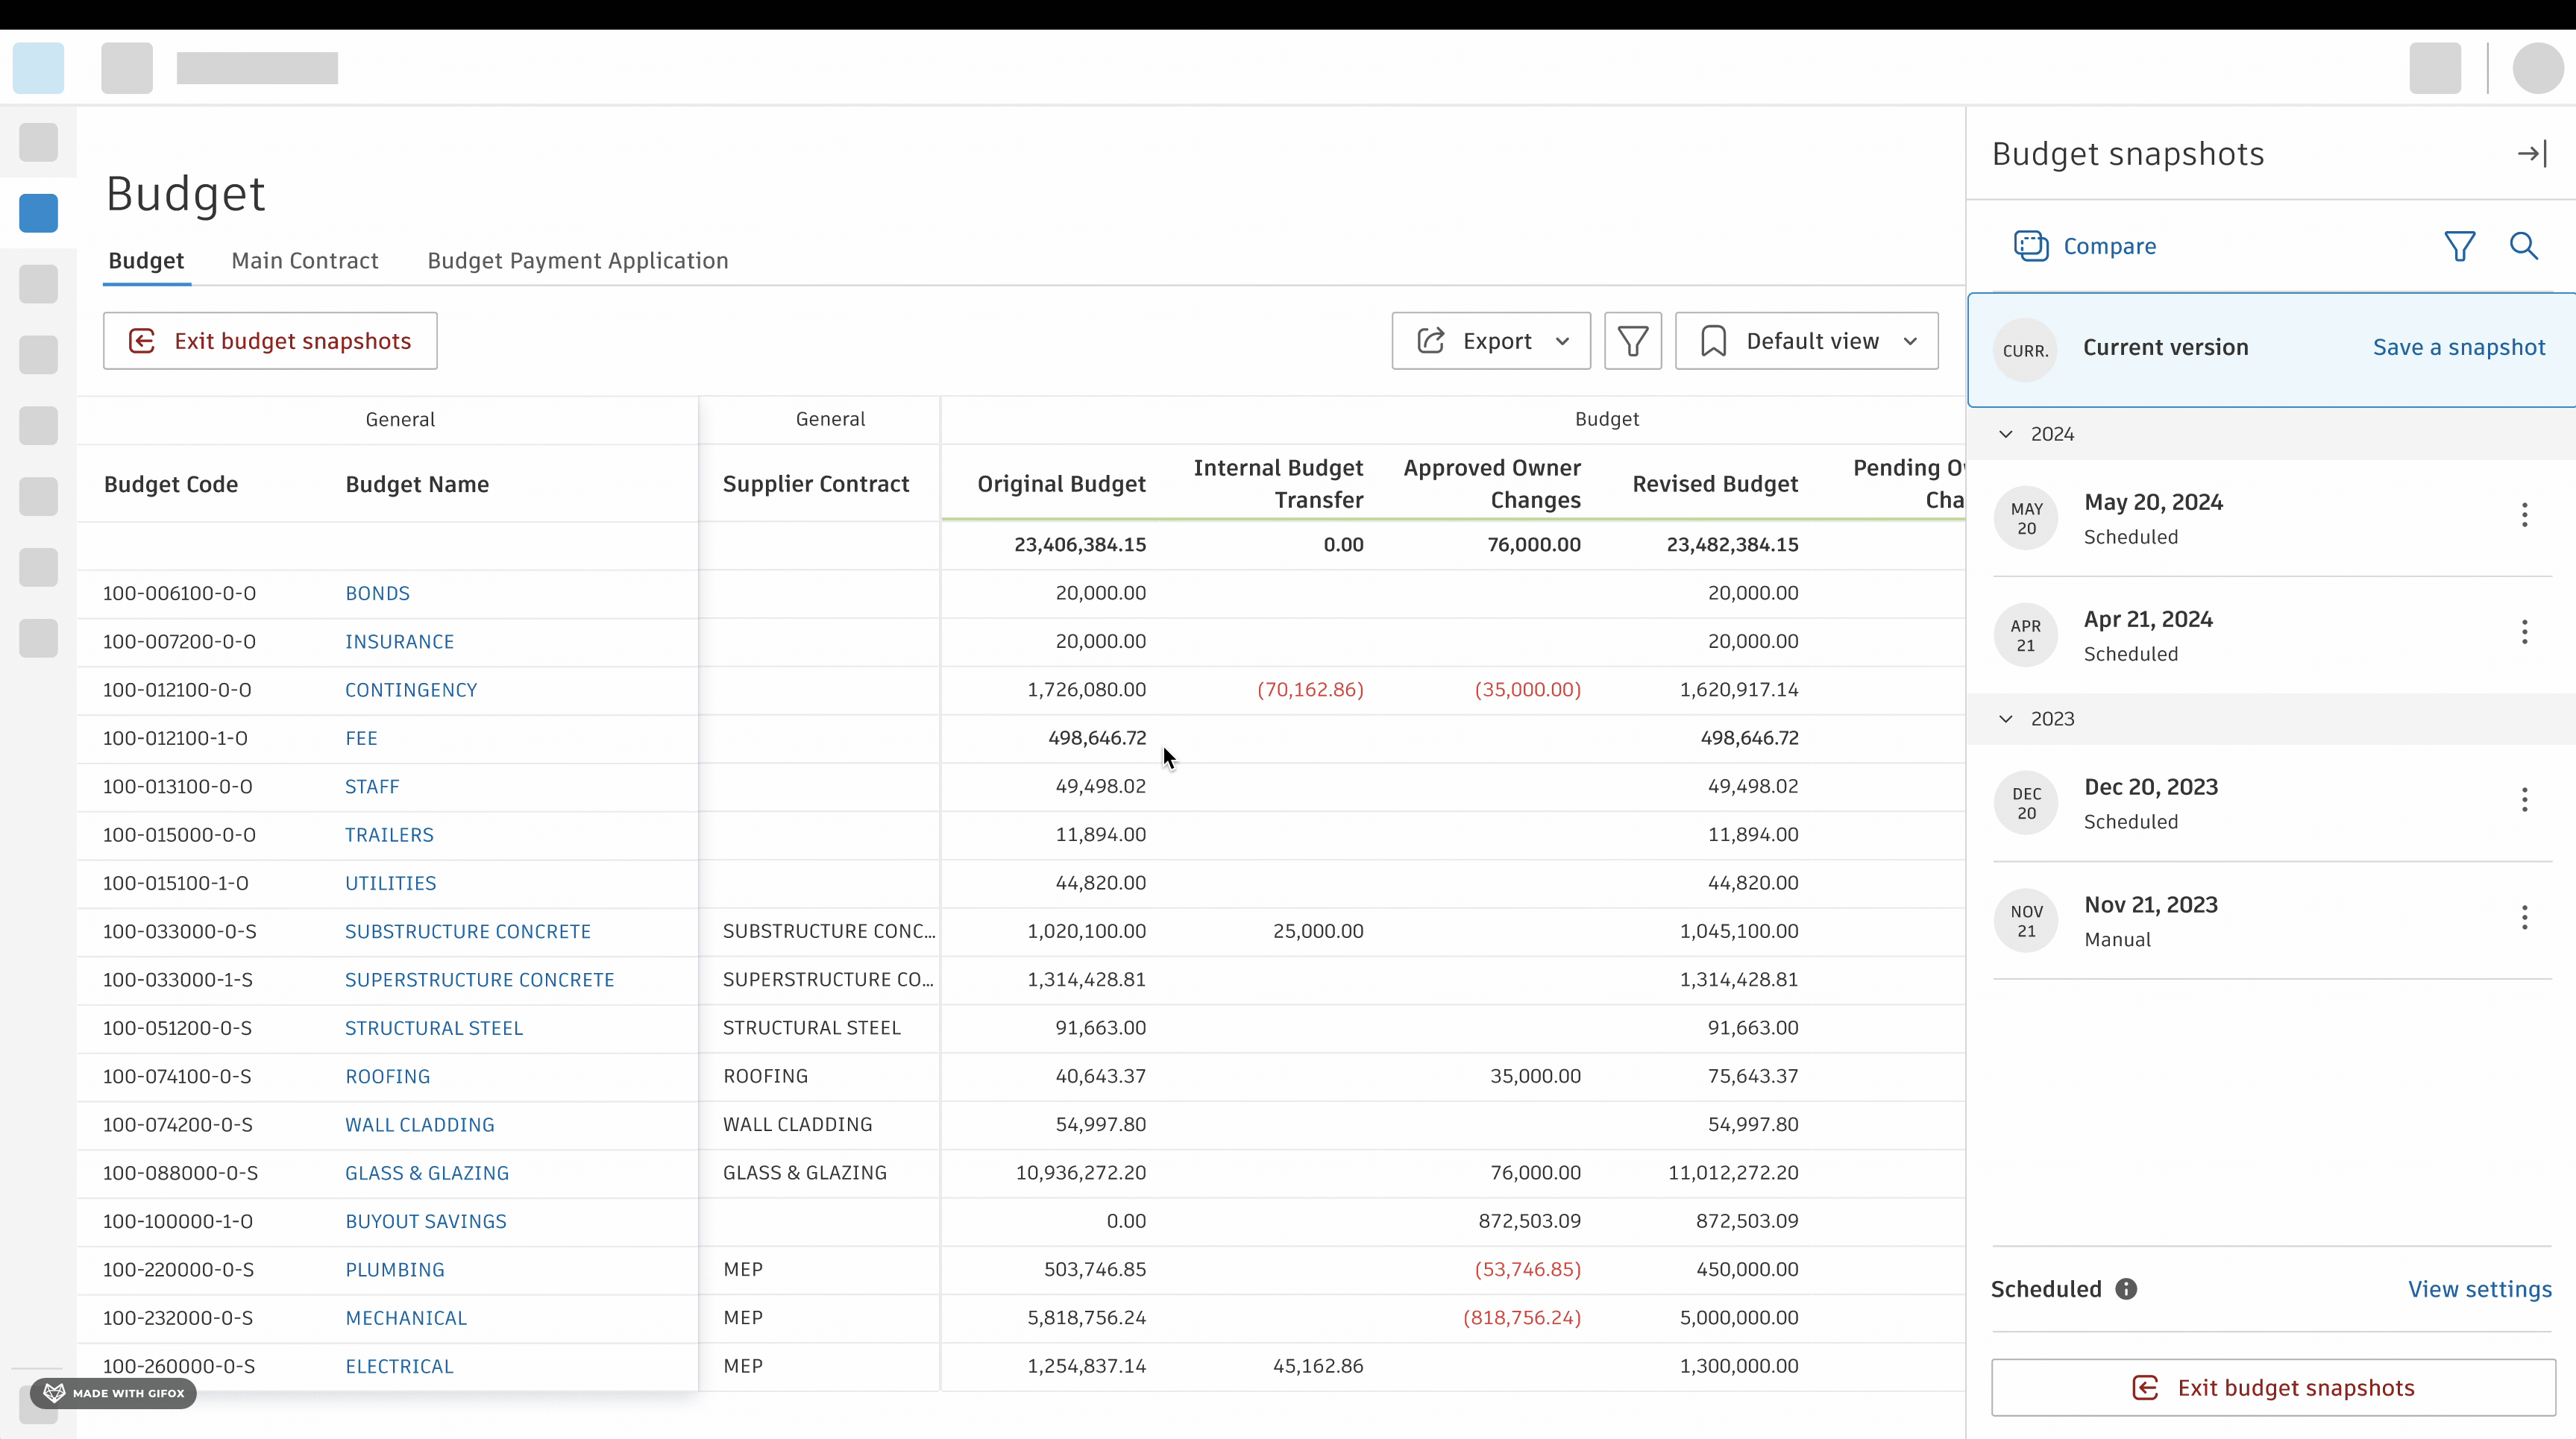
Task: Click Save a snapshot link
Action: 2458,348
